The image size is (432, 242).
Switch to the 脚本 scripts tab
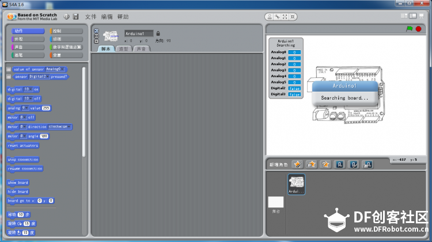(x=106, y=49)
